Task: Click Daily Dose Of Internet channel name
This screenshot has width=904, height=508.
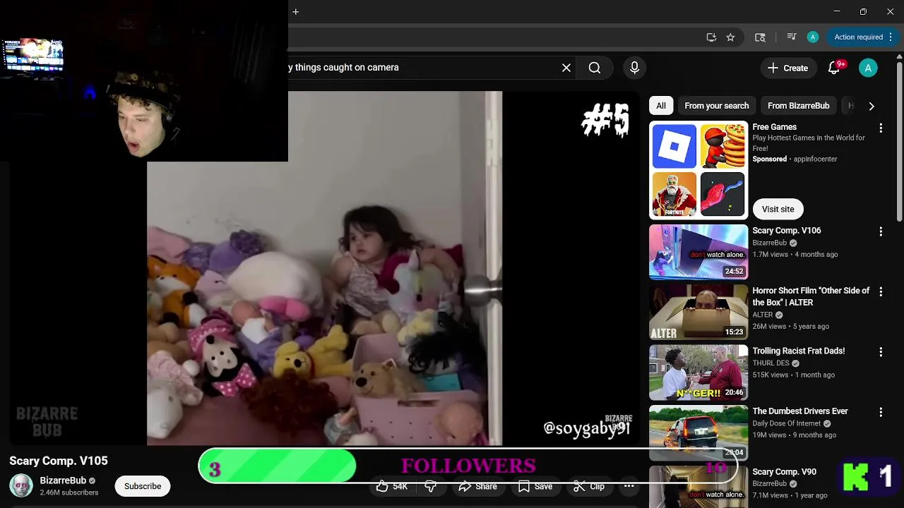Action: pos(787,423)
